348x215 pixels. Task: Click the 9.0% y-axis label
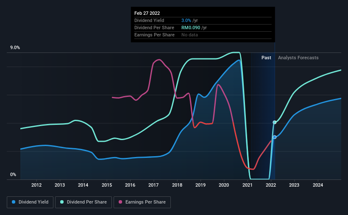(15, 48)
